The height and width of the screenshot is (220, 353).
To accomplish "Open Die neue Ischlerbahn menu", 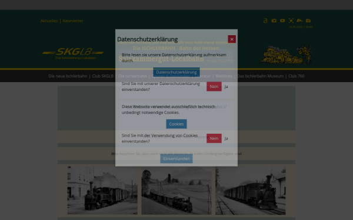I will point(68,76).
